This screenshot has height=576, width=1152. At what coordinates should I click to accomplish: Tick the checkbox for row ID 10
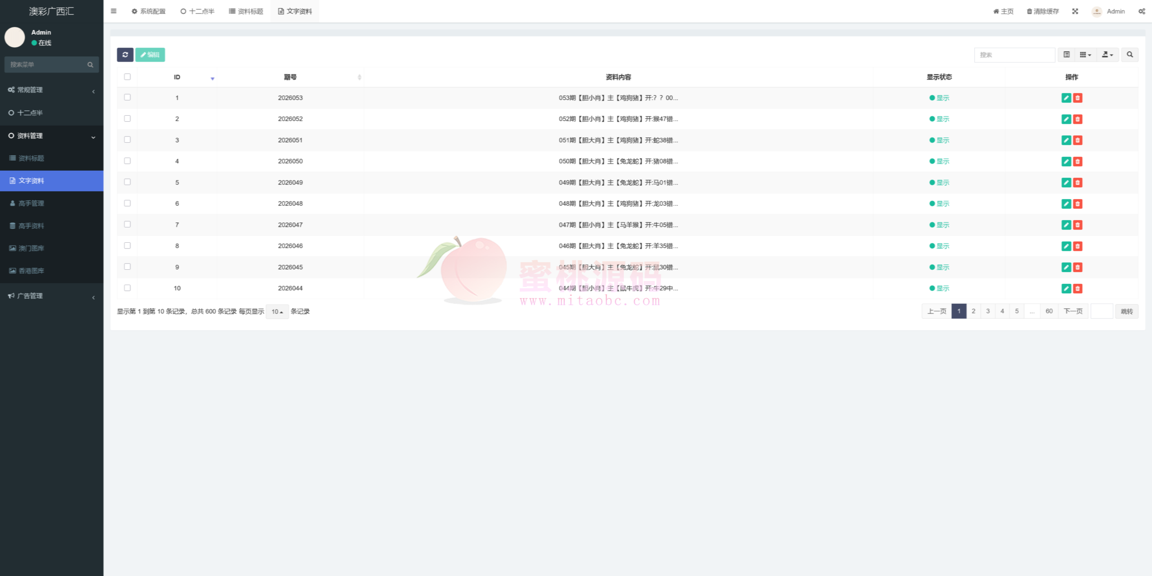pyautogui.click(x=127, y=288)
